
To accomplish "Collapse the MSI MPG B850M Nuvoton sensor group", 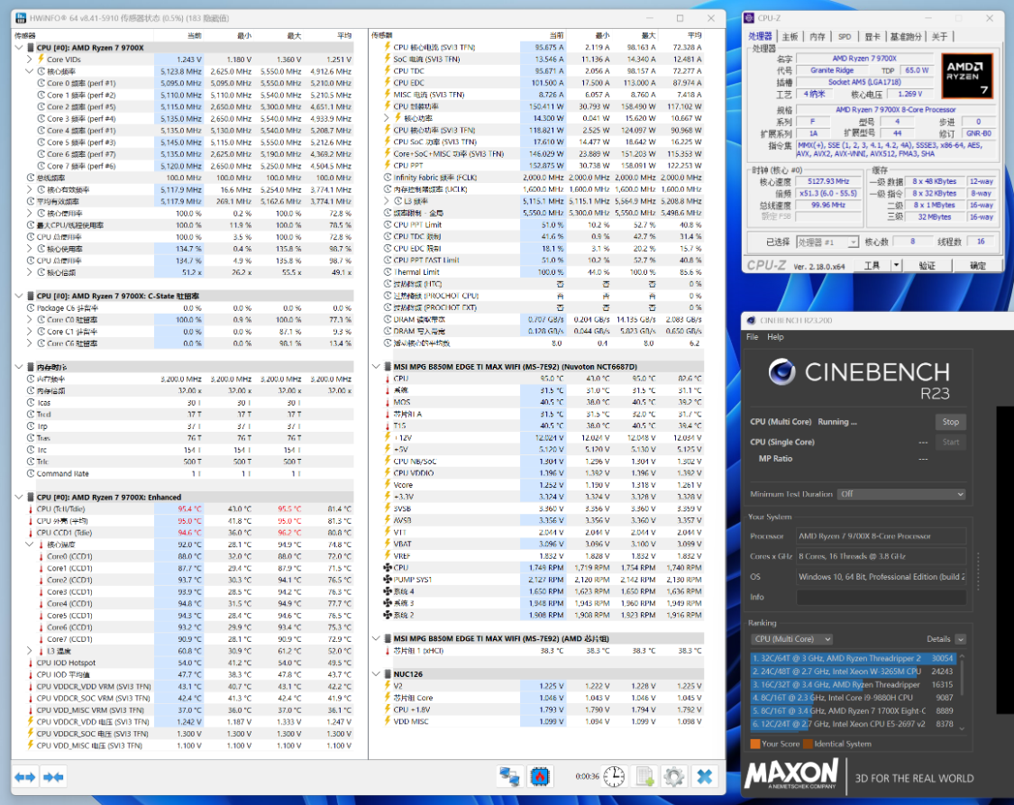I will [x=377, y=367].
